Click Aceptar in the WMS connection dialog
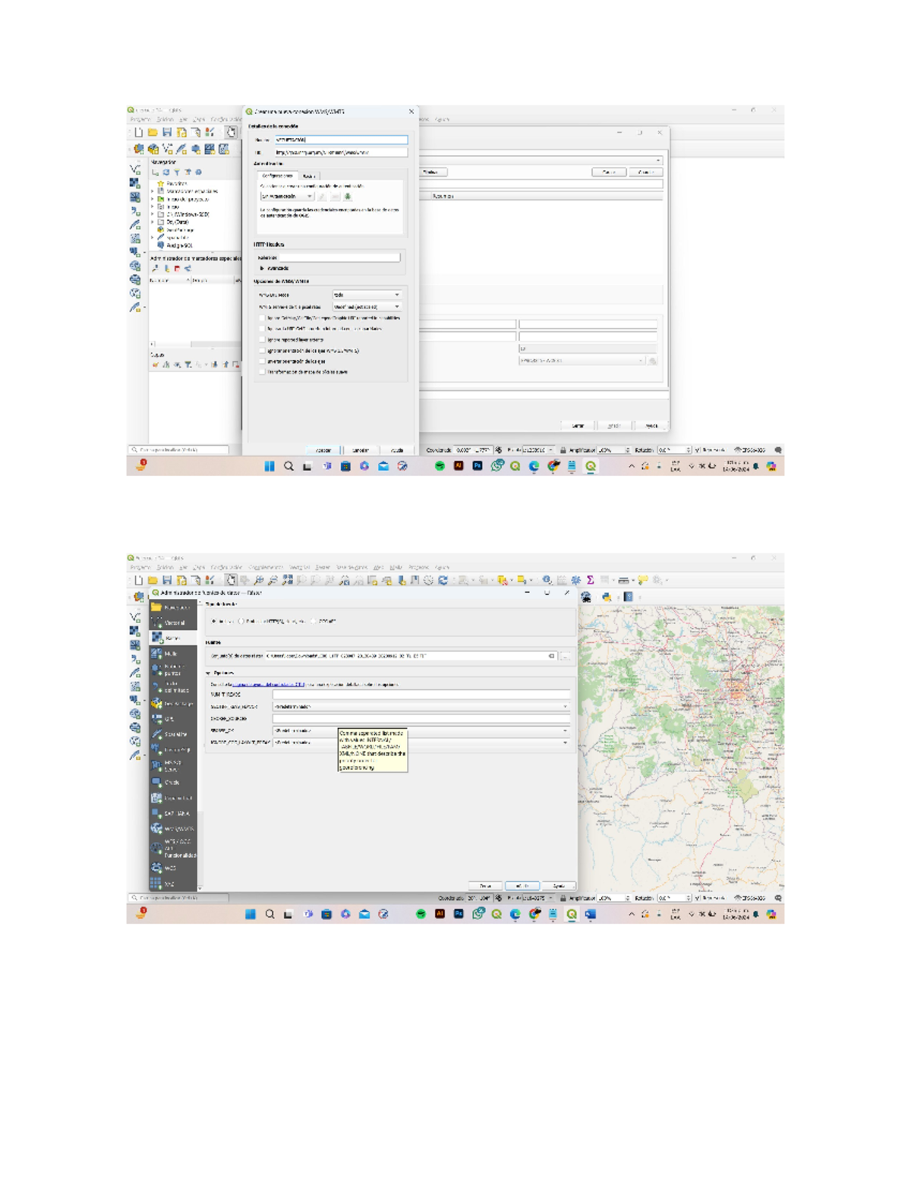 (x=325, y=449)
